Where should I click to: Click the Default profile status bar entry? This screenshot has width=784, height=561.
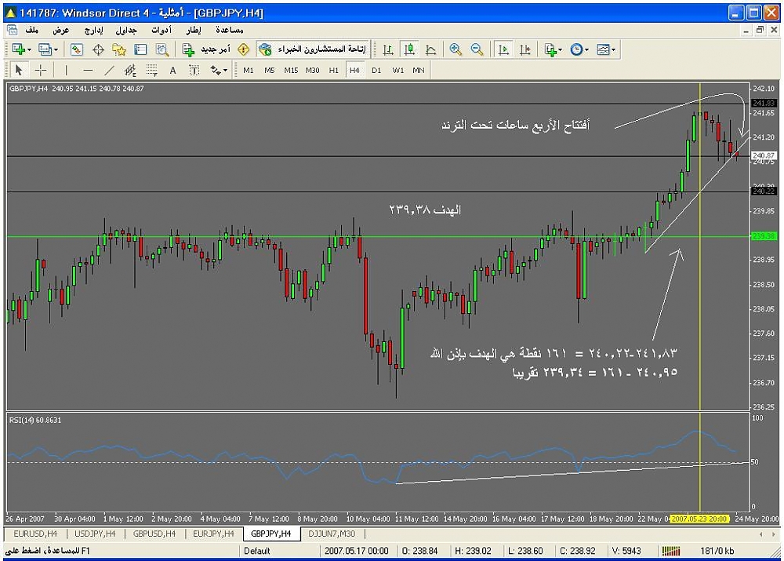(x=257, y=551)
